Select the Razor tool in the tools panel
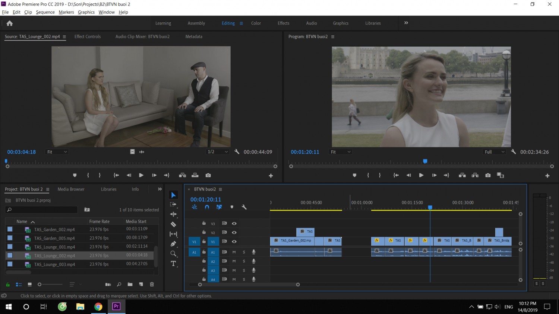This screenshot has width=559, height=314. click(x=173, y=224)
